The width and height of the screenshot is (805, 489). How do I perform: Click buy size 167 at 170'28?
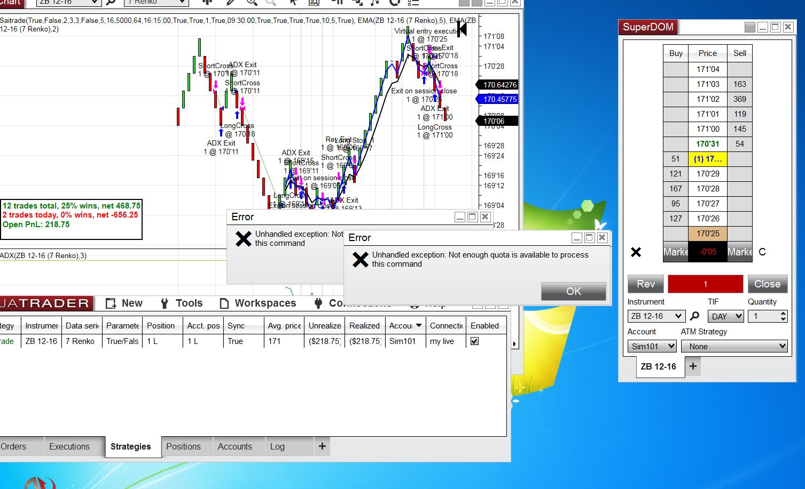coord(676,189)
